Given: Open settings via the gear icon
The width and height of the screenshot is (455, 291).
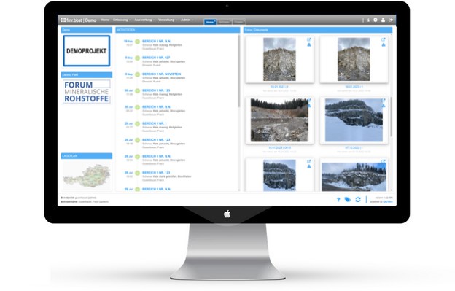Looking at the screenshot, I should [x=376, y=20].
